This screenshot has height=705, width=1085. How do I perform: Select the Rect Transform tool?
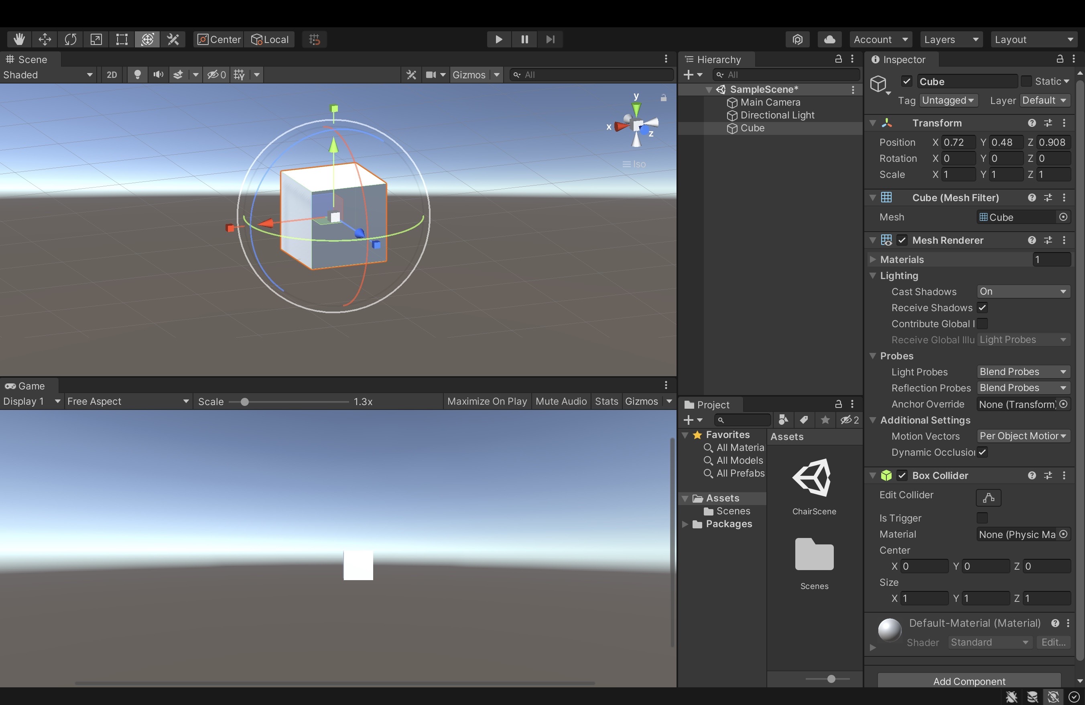pyautogui.click(x=122, y=39)
